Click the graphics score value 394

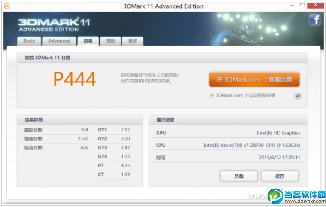coord(85,130)
